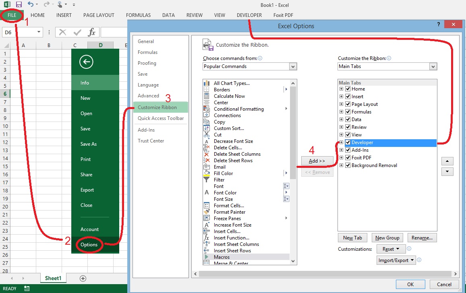This screenshot has height=293, width=466.
Task: Uncheck the Foxit PDF checkbox
Action: [348, 158]
